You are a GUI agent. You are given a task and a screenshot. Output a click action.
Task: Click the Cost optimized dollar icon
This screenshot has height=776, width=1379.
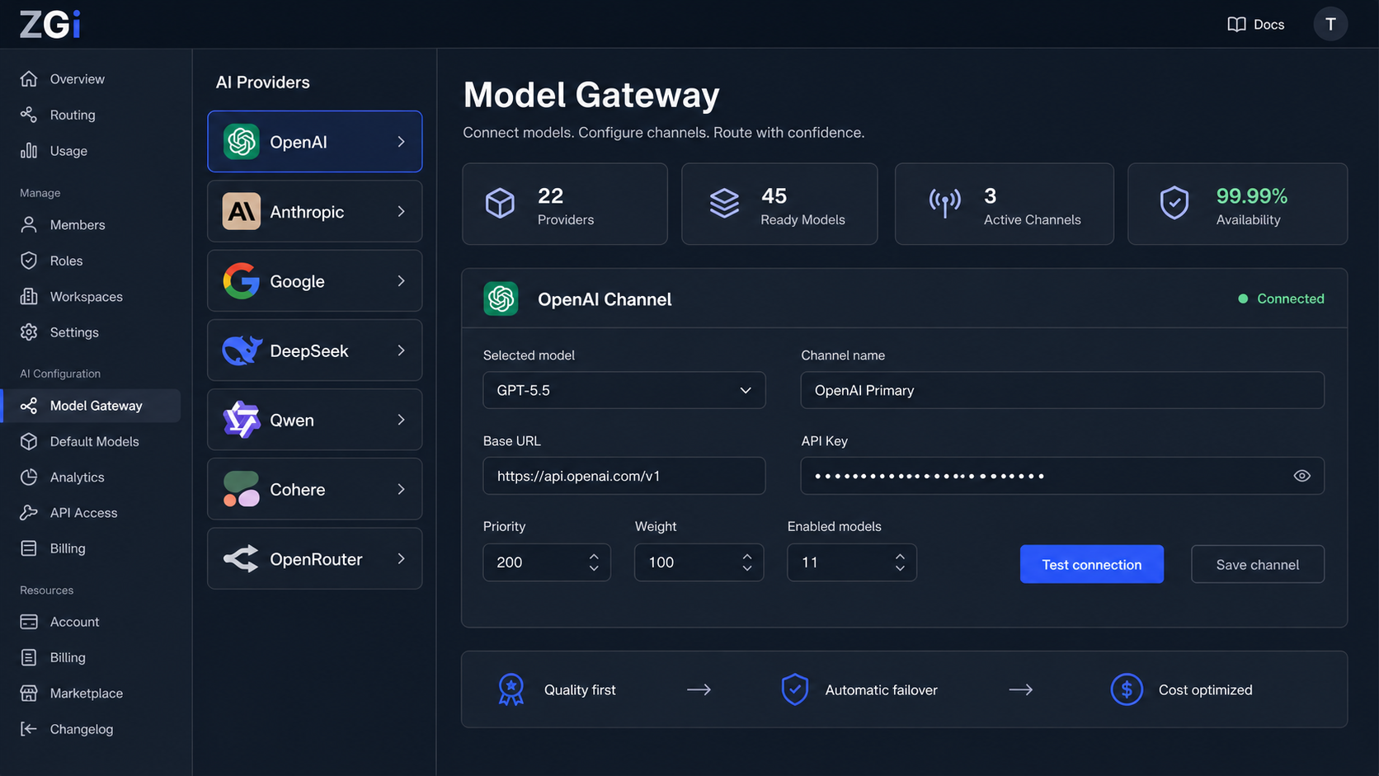point(1127,689)
